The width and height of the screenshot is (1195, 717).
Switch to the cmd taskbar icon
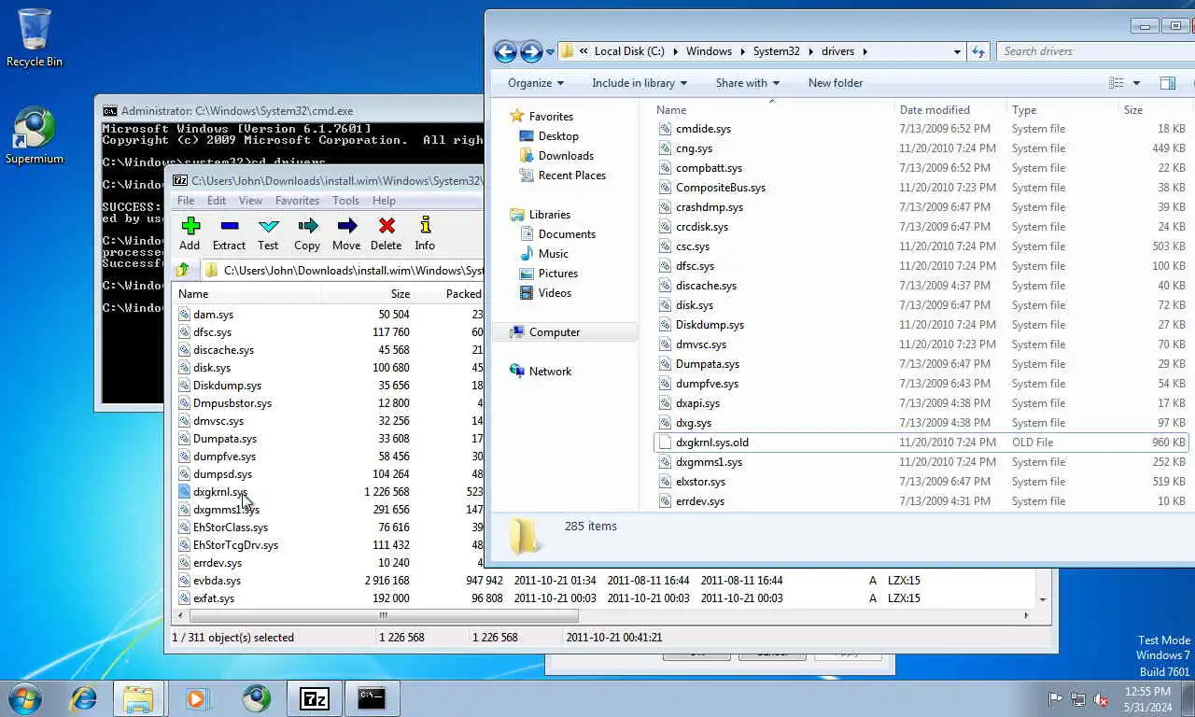(x=372, y=698)
